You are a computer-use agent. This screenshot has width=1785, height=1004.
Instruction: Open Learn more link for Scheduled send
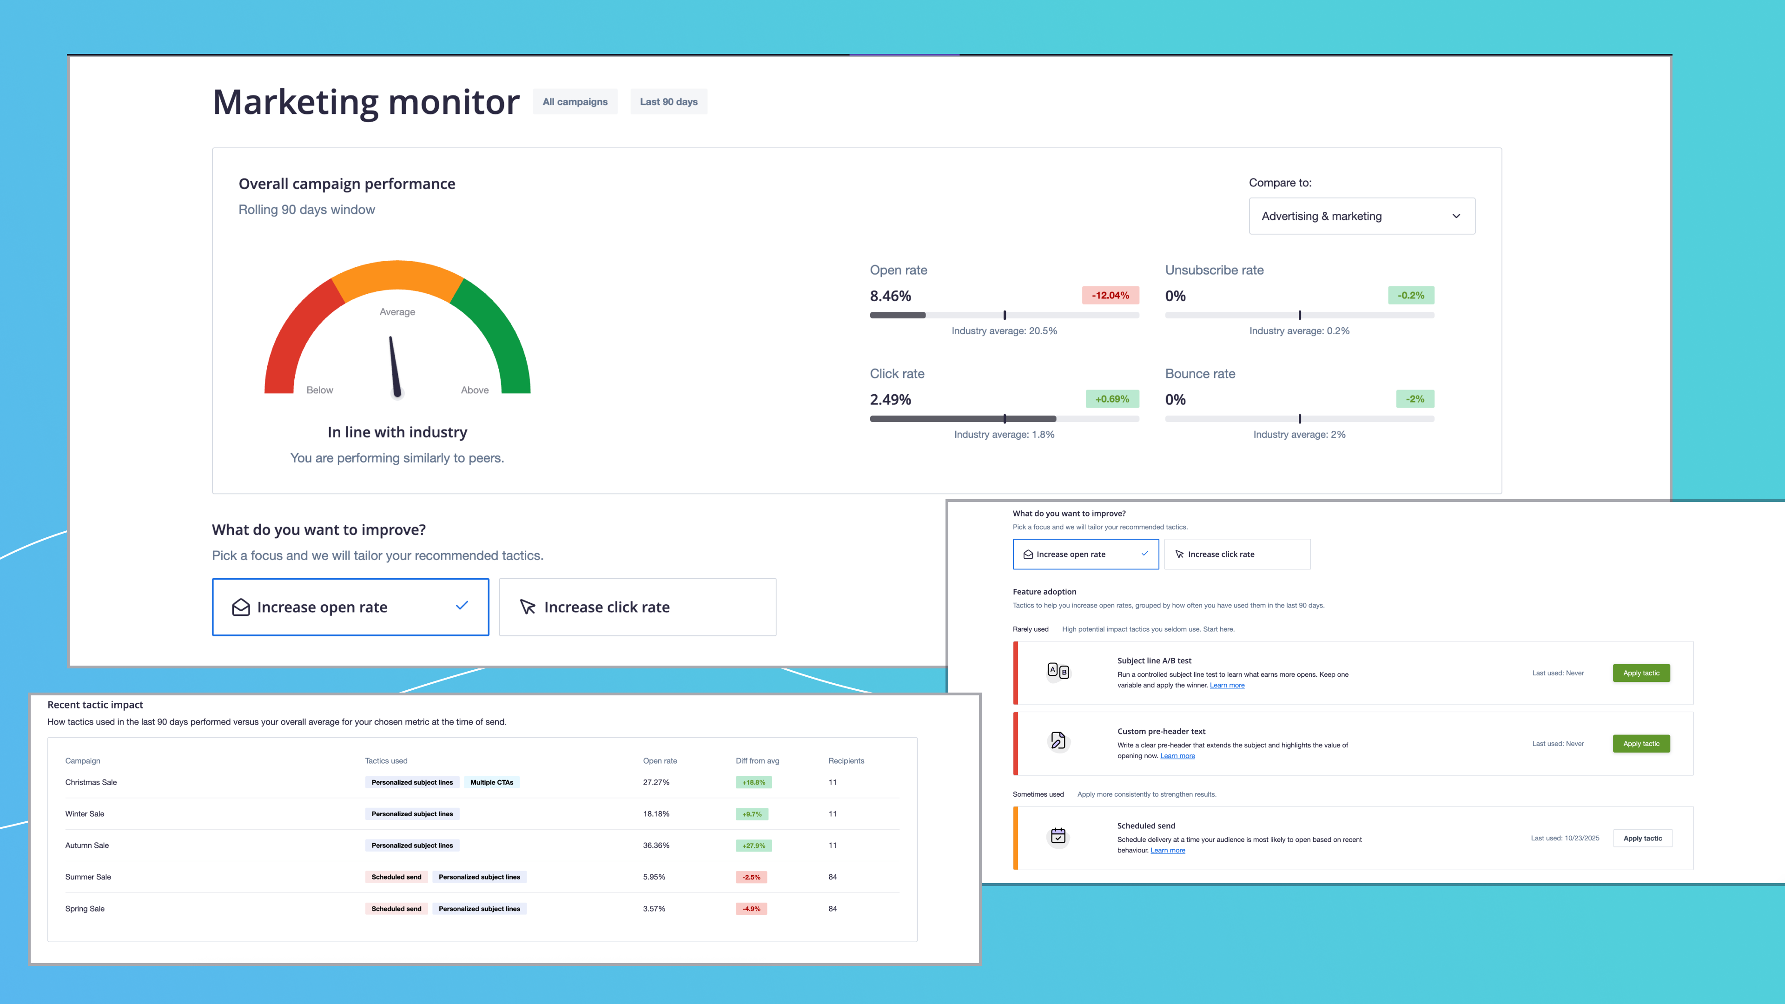(x=1167, y=850)
